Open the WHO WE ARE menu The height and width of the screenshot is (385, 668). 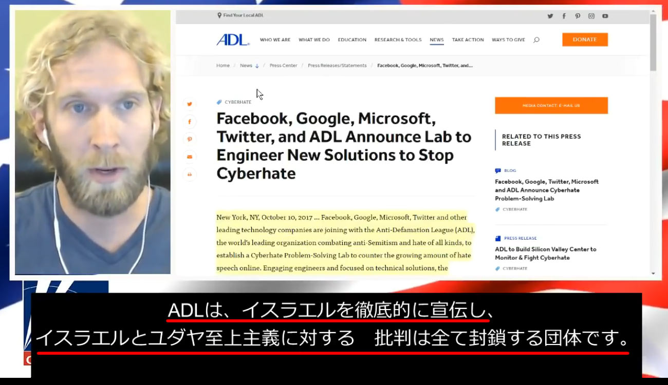pyautogui.click(x=275, y=40)
